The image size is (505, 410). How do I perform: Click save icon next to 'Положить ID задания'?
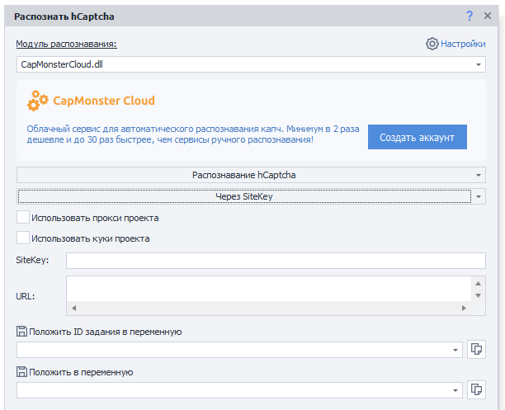click(x=21, y=332)
